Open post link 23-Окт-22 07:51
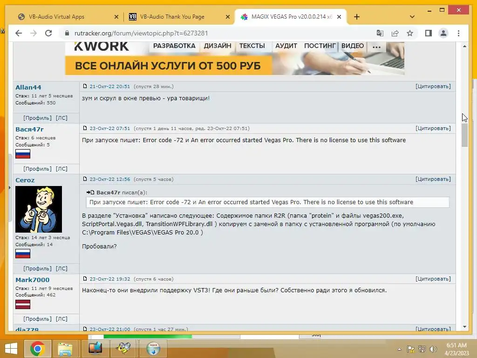This screenshot has height=358, width=477. (110, 129)
